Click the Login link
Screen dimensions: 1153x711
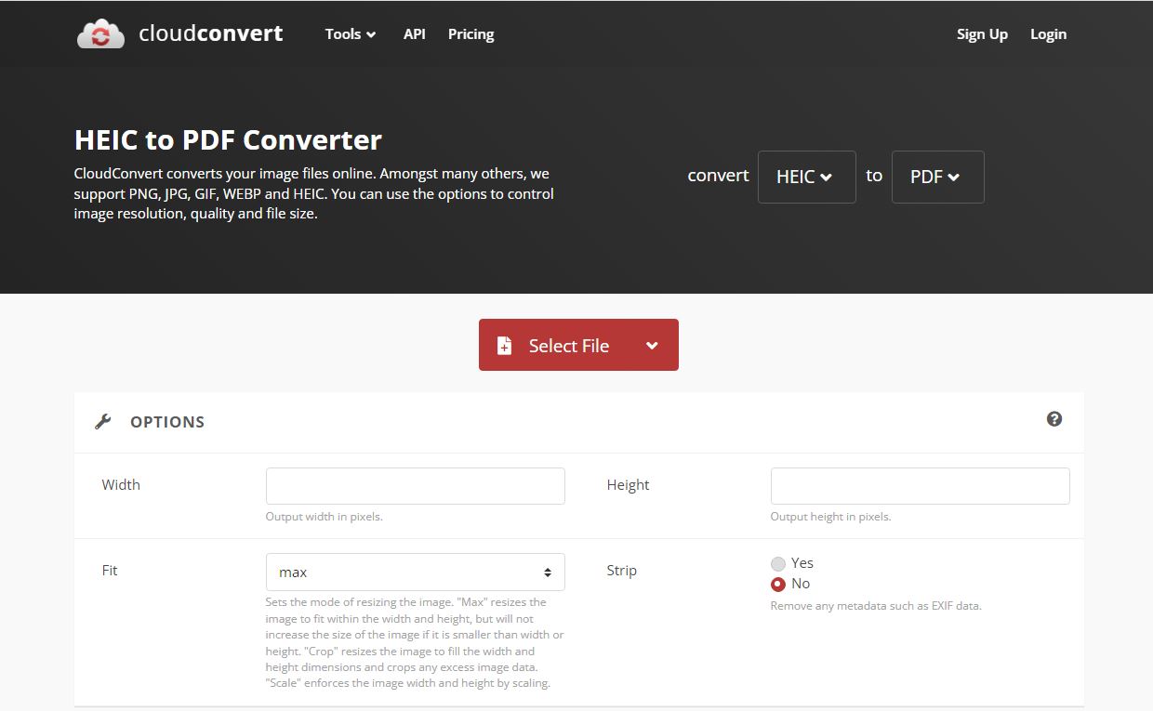click(1048, 34)
